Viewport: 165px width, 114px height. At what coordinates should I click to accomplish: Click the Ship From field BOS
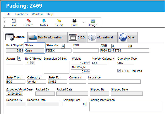click(16, 82)
